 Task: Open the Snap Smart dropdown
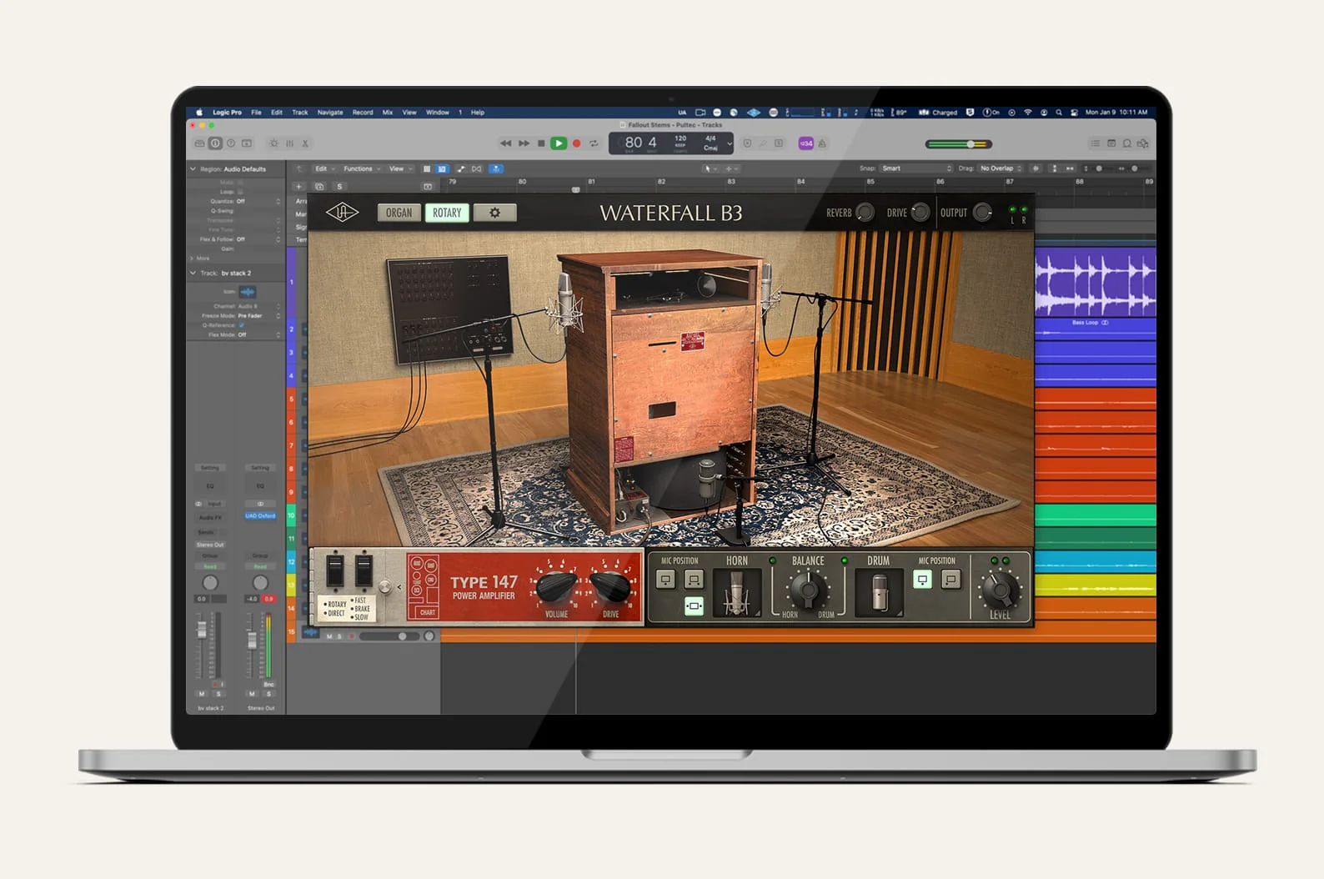click(x=915, y=168)
